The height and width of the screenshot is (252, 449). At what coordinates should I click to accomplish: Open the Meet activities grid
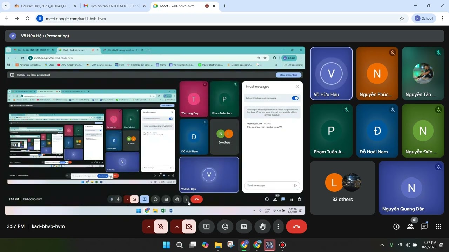coord(438,227)
